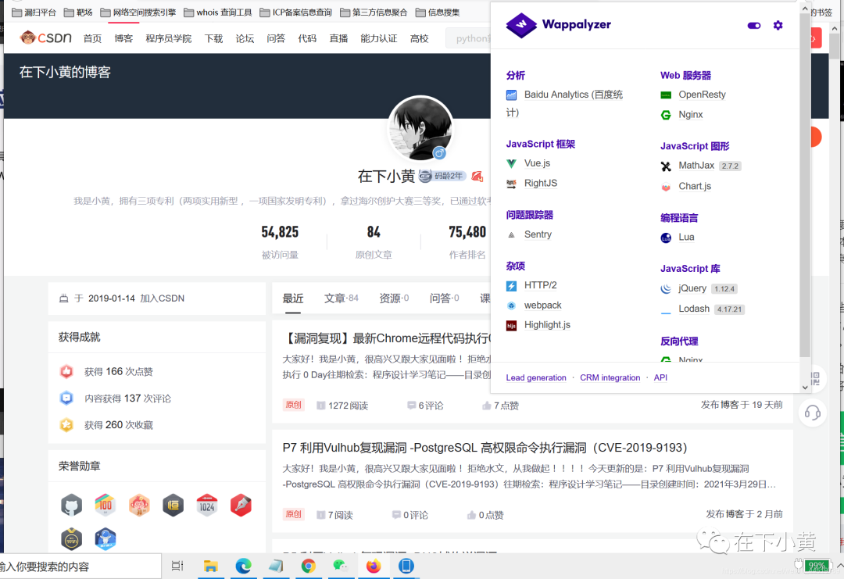Screen dimensions: 844x579
Task: Switch to the 资源 0 tab
Action: (394, 298)
